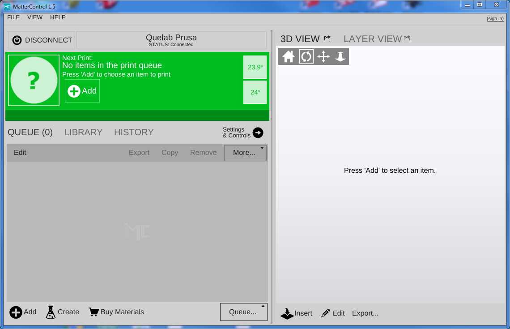Open the FILE menu
The width and height of the screenshot is (510, 329).
[x=13, y=17]
